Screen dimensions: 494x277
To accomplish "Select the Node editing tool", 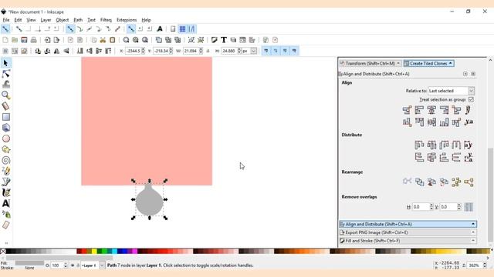I will (5, 74).
